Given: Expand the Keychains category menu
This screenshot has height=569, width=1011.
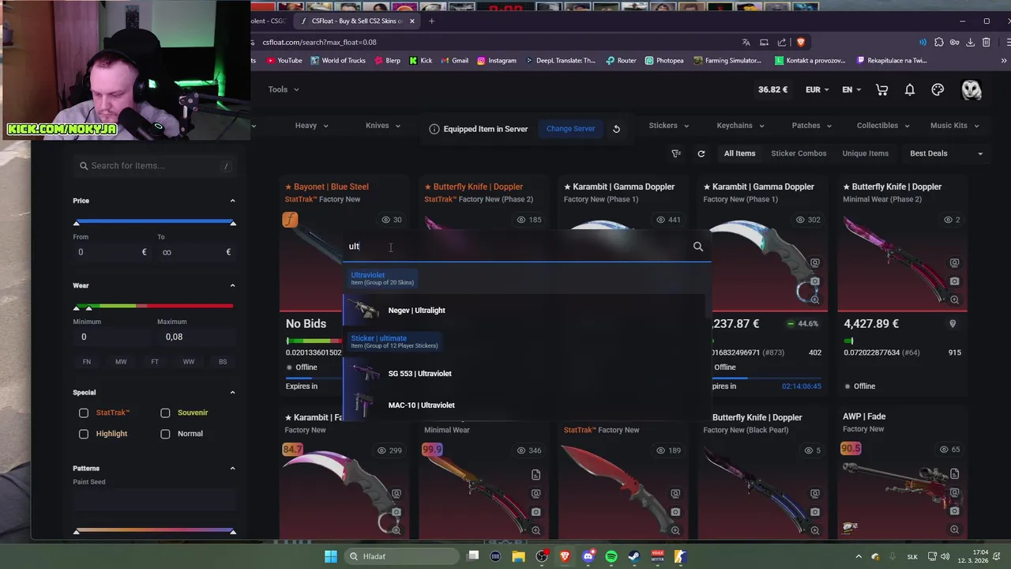Looking at the screenshot, I should 740,126.
